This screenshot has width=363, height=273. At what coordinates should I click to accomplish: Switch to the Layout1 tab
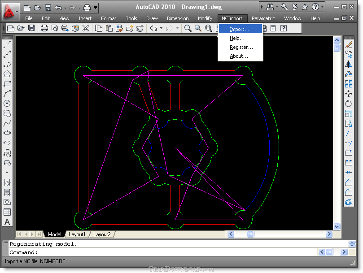[x=77, y=234]
